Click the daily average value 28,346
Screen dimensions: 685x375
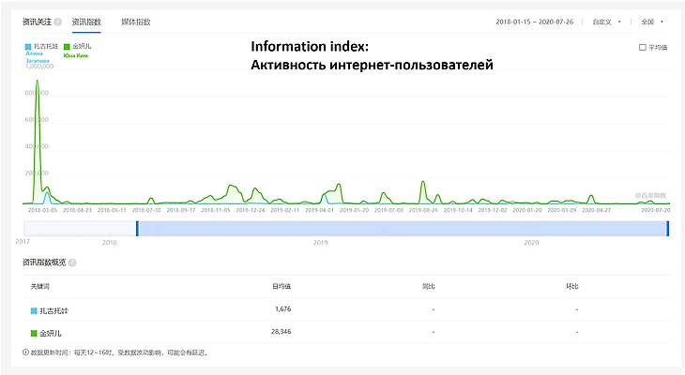pos(281,332)
